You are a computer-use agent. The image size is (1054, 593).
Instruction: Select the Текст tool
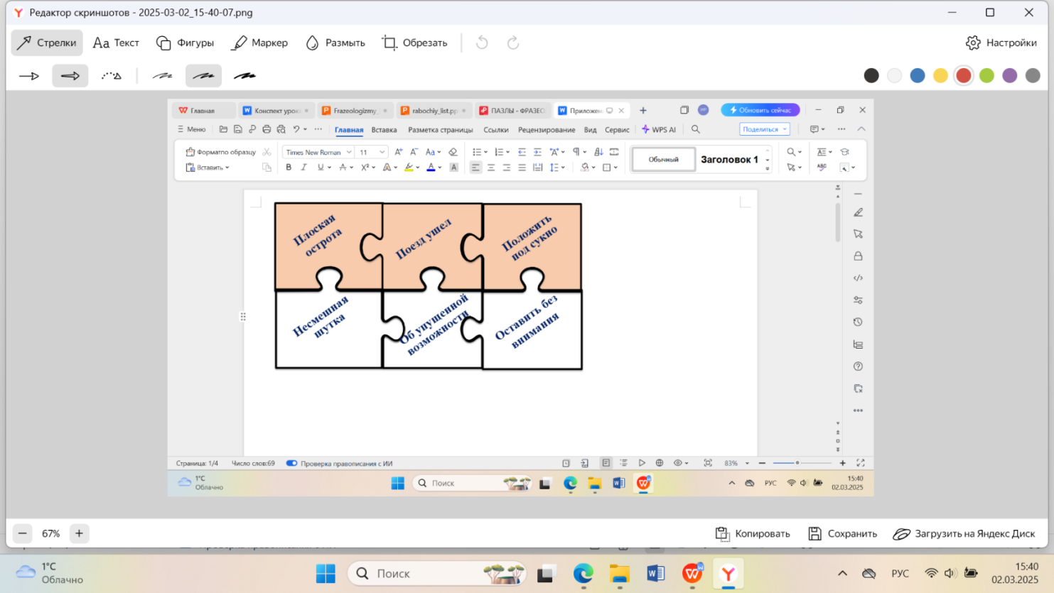click(x=116, y=43)
